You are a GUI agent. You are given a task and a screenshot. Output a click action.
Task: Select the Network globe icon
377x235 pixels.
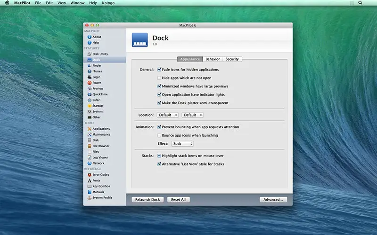pos(90,163)
